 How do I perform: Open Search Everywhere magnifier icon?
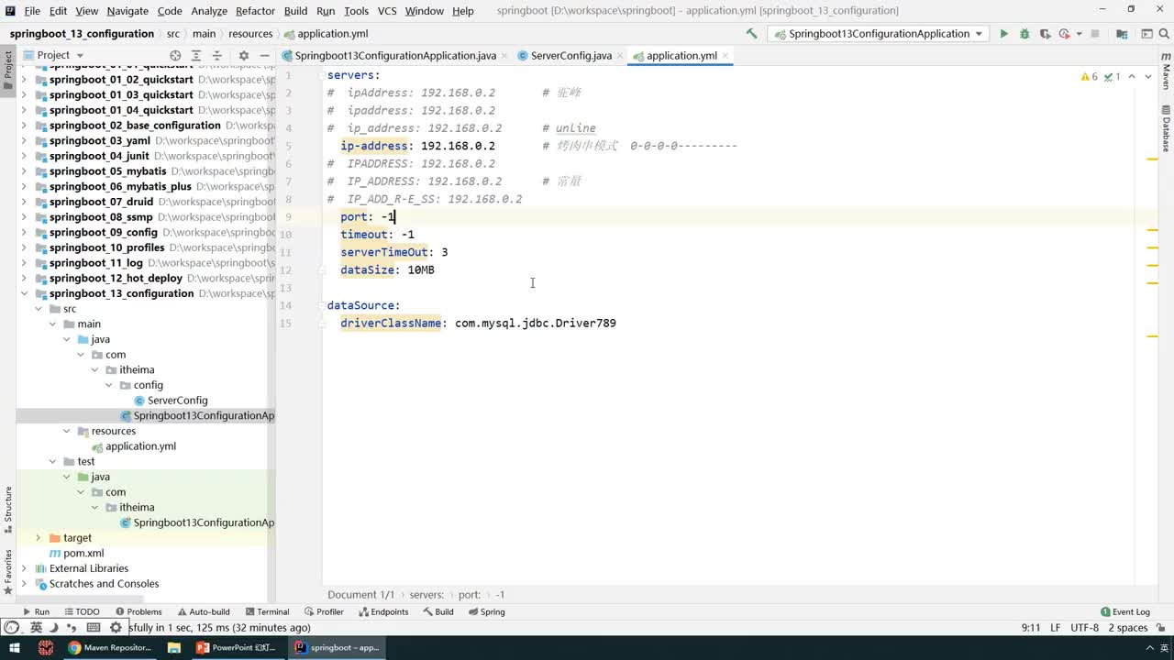(1165, 34)
